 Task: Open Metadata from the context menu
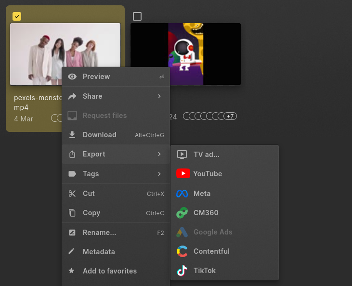(116, 252)
